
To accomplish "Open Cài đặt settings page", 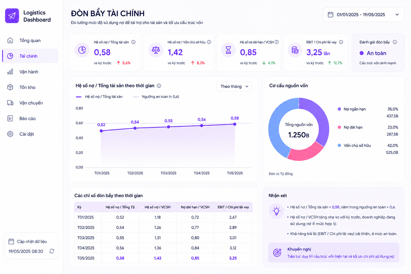I will 30,134.
